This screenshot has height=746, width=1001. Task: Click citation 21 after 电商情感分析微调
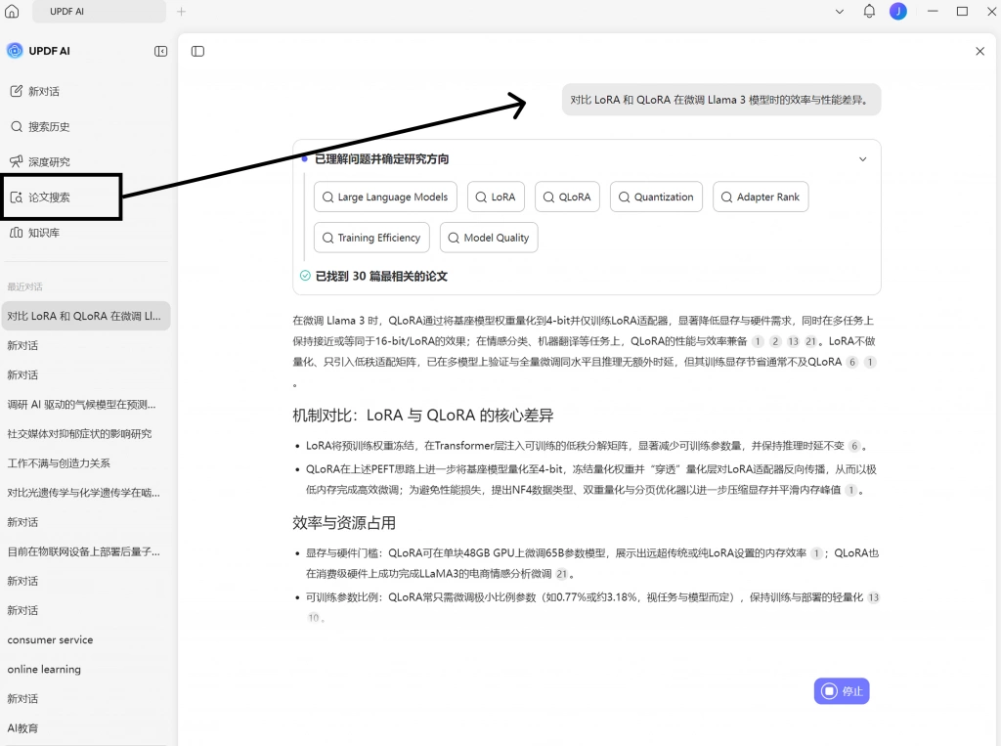tap(561, 574)
